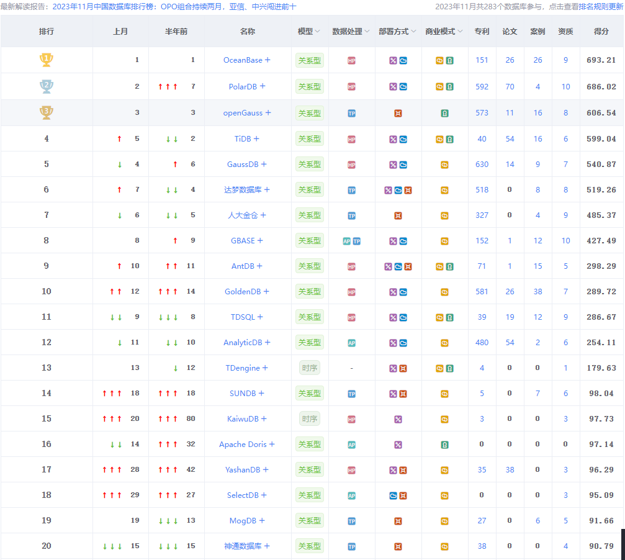
Task: Open the TDengine database link
Action: (243, 368)
